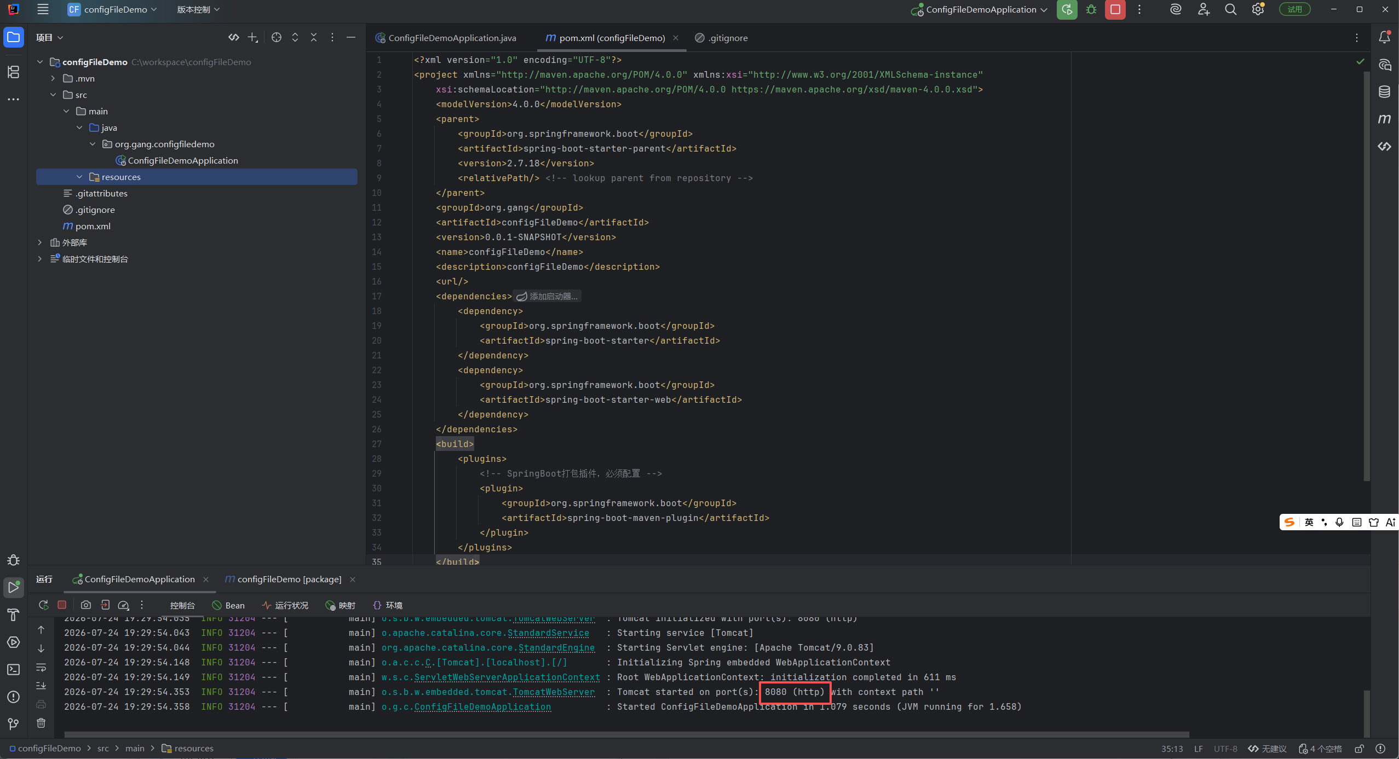The height and width of the screenshot is (759, 1399).
Task: Expand all icon in Project panel toolbar
Action: 295,37
